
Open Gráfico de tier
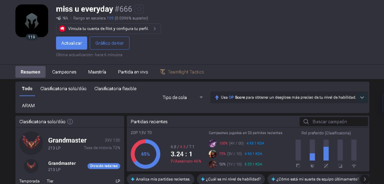pos(109,43)
